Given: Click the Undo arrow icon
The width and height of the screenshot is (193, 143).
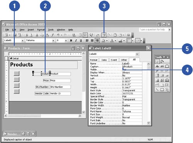Looking at the screenshot, I should (58, 35).
